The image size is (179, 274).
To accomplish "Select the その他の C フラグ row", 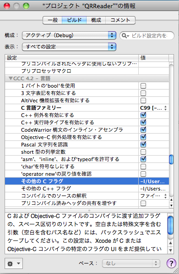I will point(87,181).
